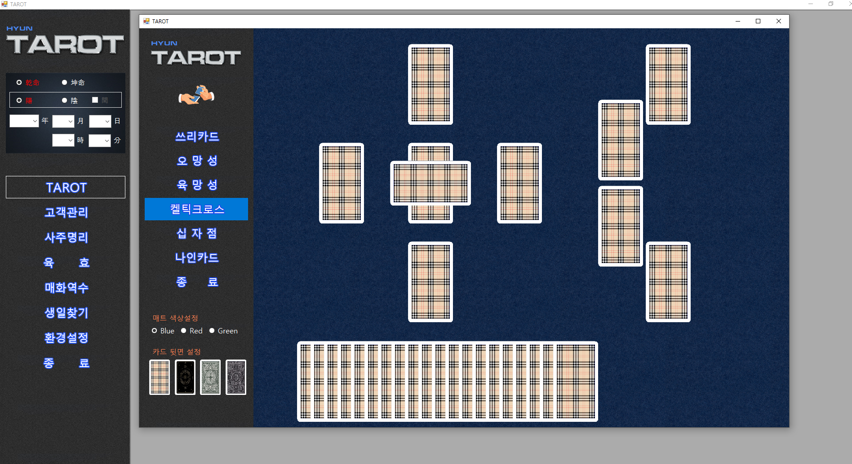Select 십자점 spread
This screenshot has width=852, height=464.
point(196,233)
